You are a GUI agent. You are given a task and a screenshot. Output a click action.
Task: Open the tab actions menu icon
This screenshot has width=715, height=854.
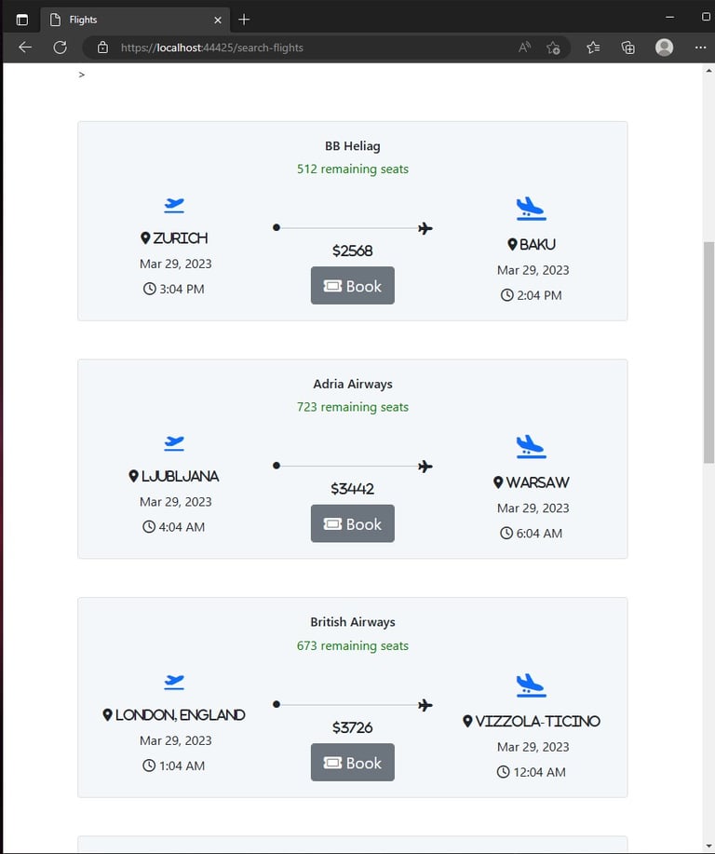(x=22, y=20)
